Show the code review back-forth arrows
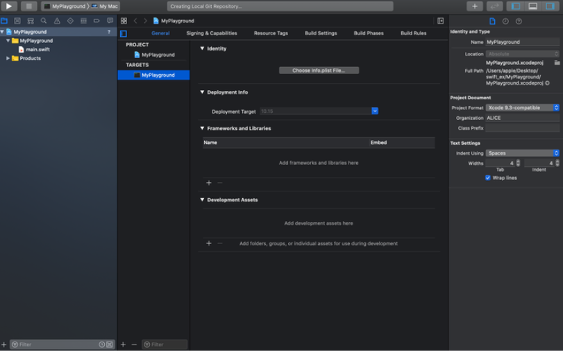Image resolution: width=563 pixels, height=352 pixels. 494,6
